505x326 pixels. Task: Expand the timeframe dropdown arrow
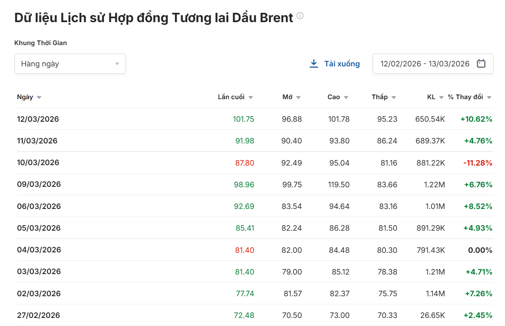pos(117,64)
